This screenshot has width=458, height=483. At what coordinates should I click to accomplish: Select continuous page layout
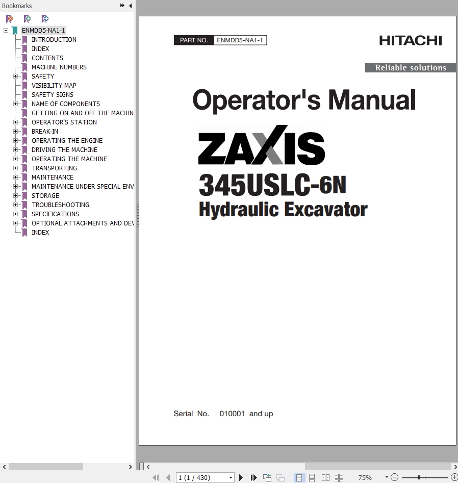(x=312, y=477)
